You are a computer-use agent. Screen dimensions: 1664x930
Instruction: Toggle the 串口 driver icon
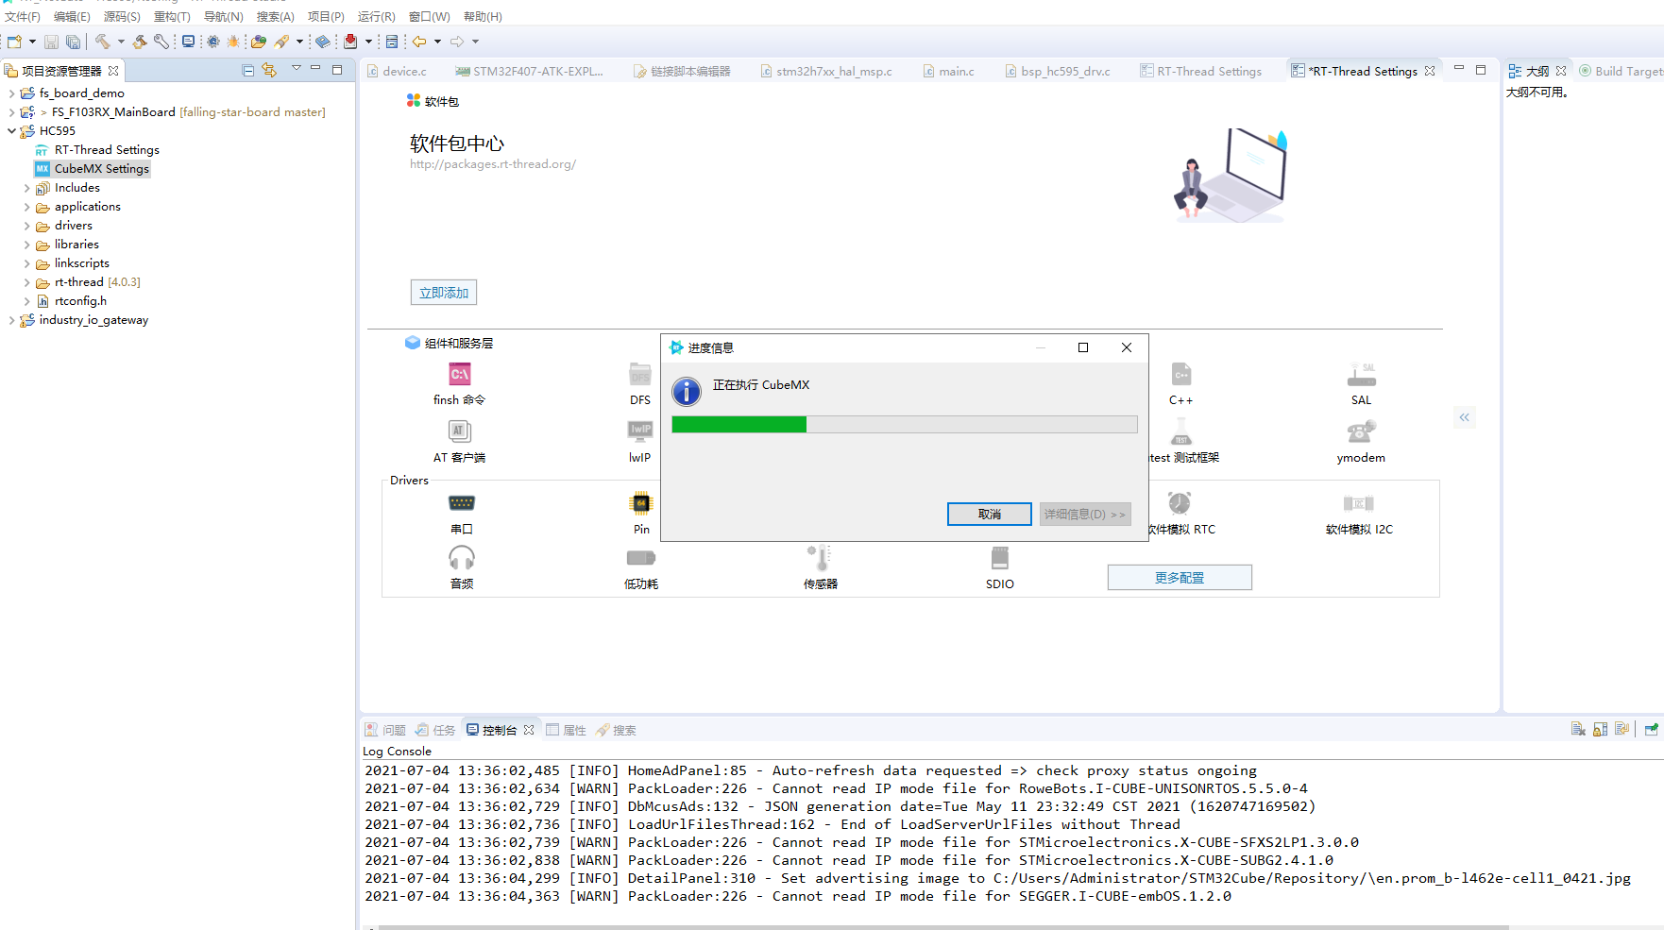[x=462, y=503]
